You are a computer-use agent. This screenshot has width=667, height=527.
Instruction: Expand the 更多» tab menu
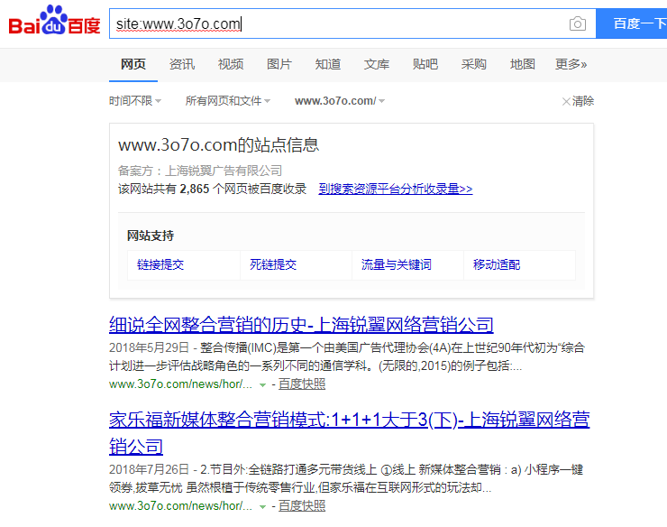[571, 64]
